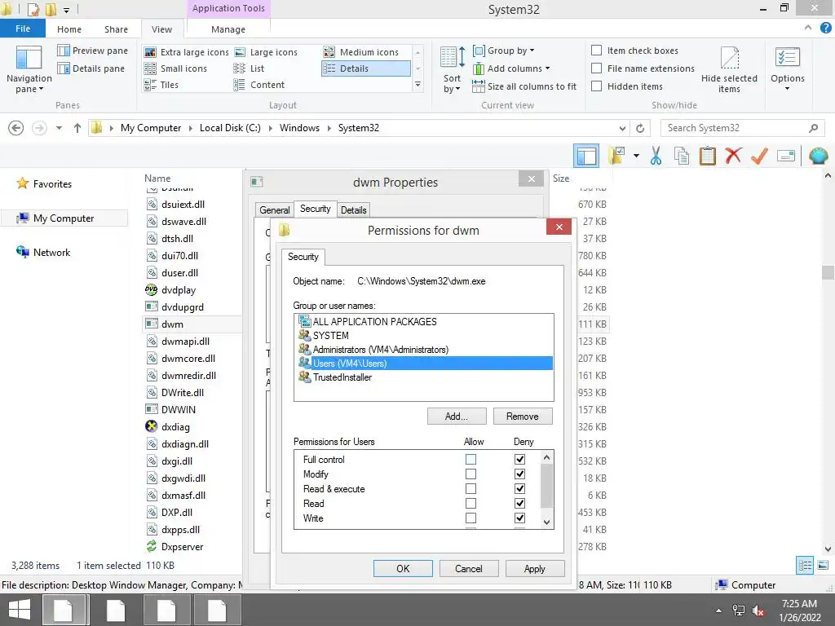Select My Computer in the navigation pane
The image size is (835, 626).
(64, 218)
